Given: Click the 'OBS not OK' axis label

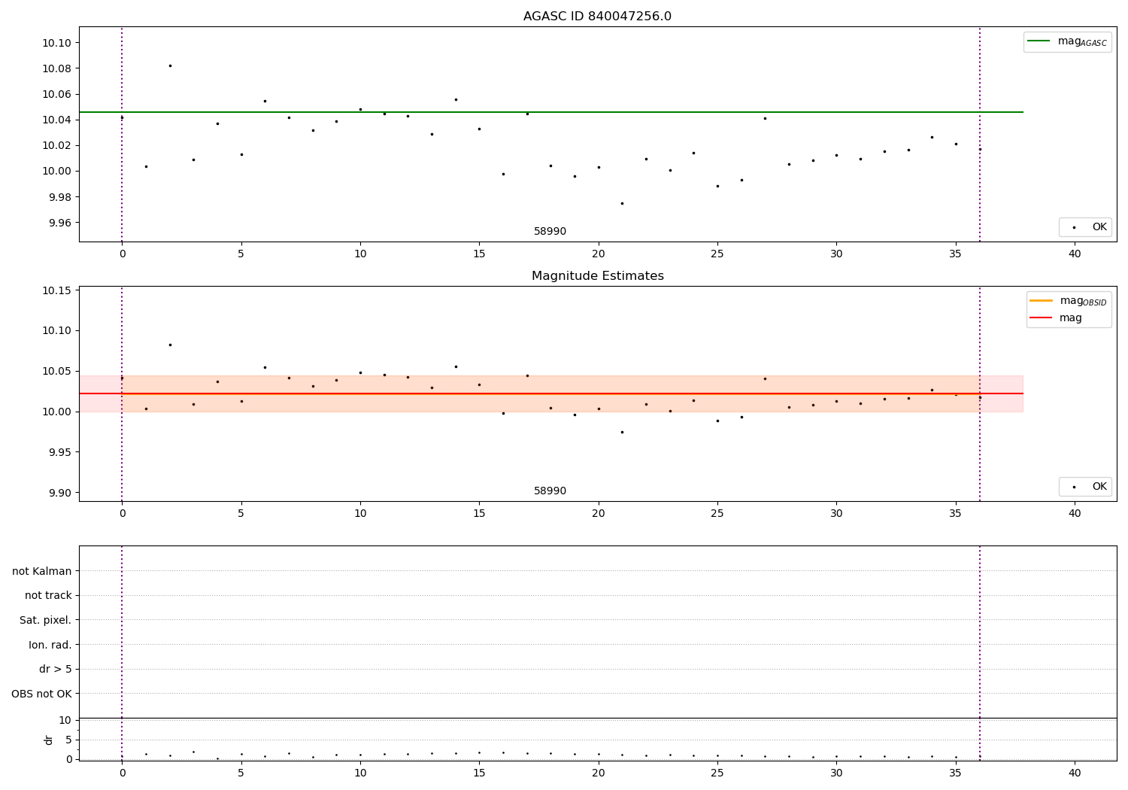Looking at the screenshot, I should click(41, 694).
